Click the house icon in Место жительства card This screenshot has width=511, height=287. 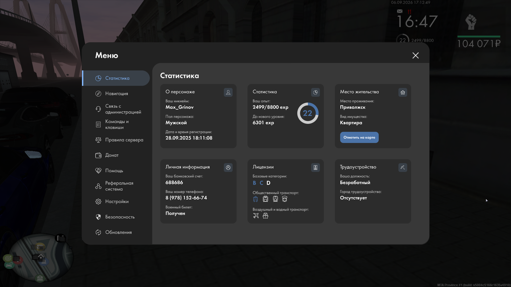click(x=403, y=92)
